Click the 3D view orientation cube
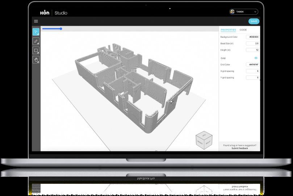 [204, 140]
